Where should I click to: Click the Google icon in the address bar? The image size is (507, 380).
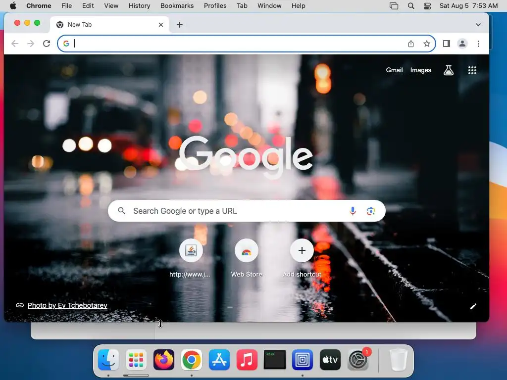point(66,44)
